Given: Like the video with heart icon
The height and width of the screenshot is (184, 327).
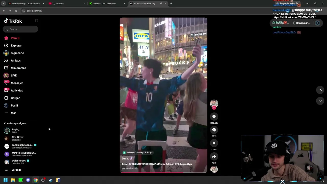Looking at the screenshot, I should [x=214, y=117].
